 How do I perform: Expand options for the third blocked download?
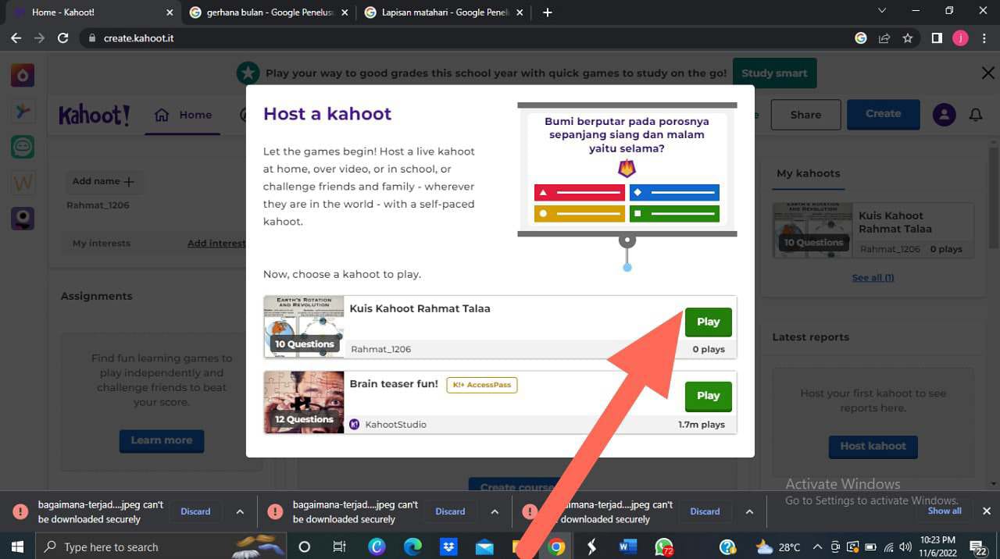(749, 512)
